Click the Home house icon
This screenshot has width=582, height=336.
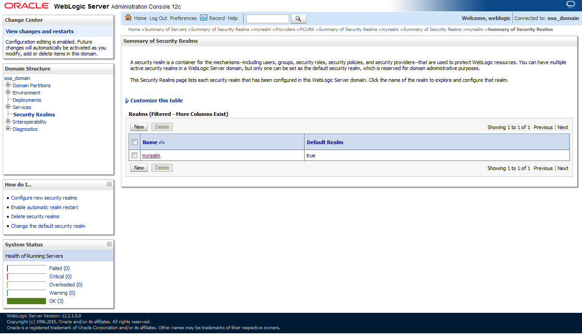point(128,18)
